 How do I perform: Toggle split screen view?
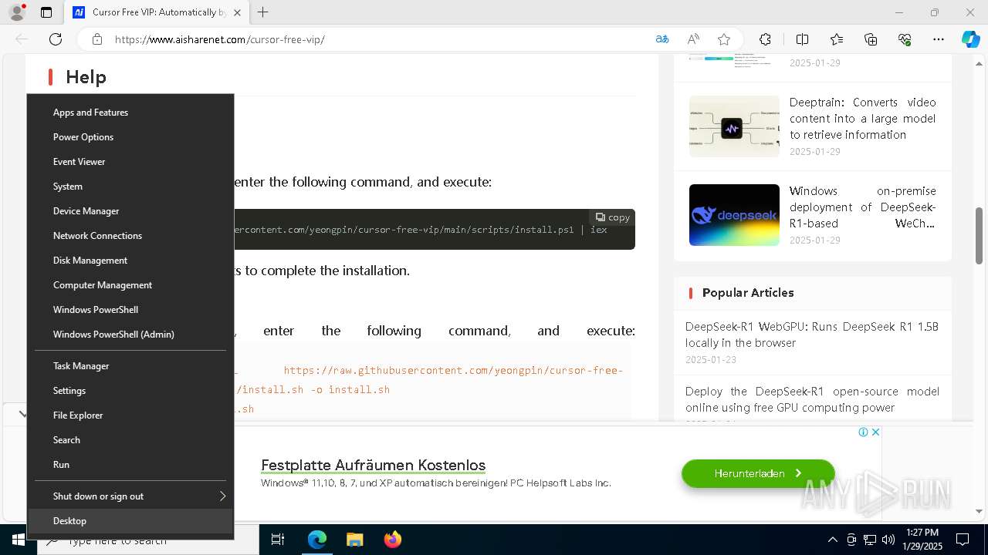pyautogui.click(x=802, y=39)
